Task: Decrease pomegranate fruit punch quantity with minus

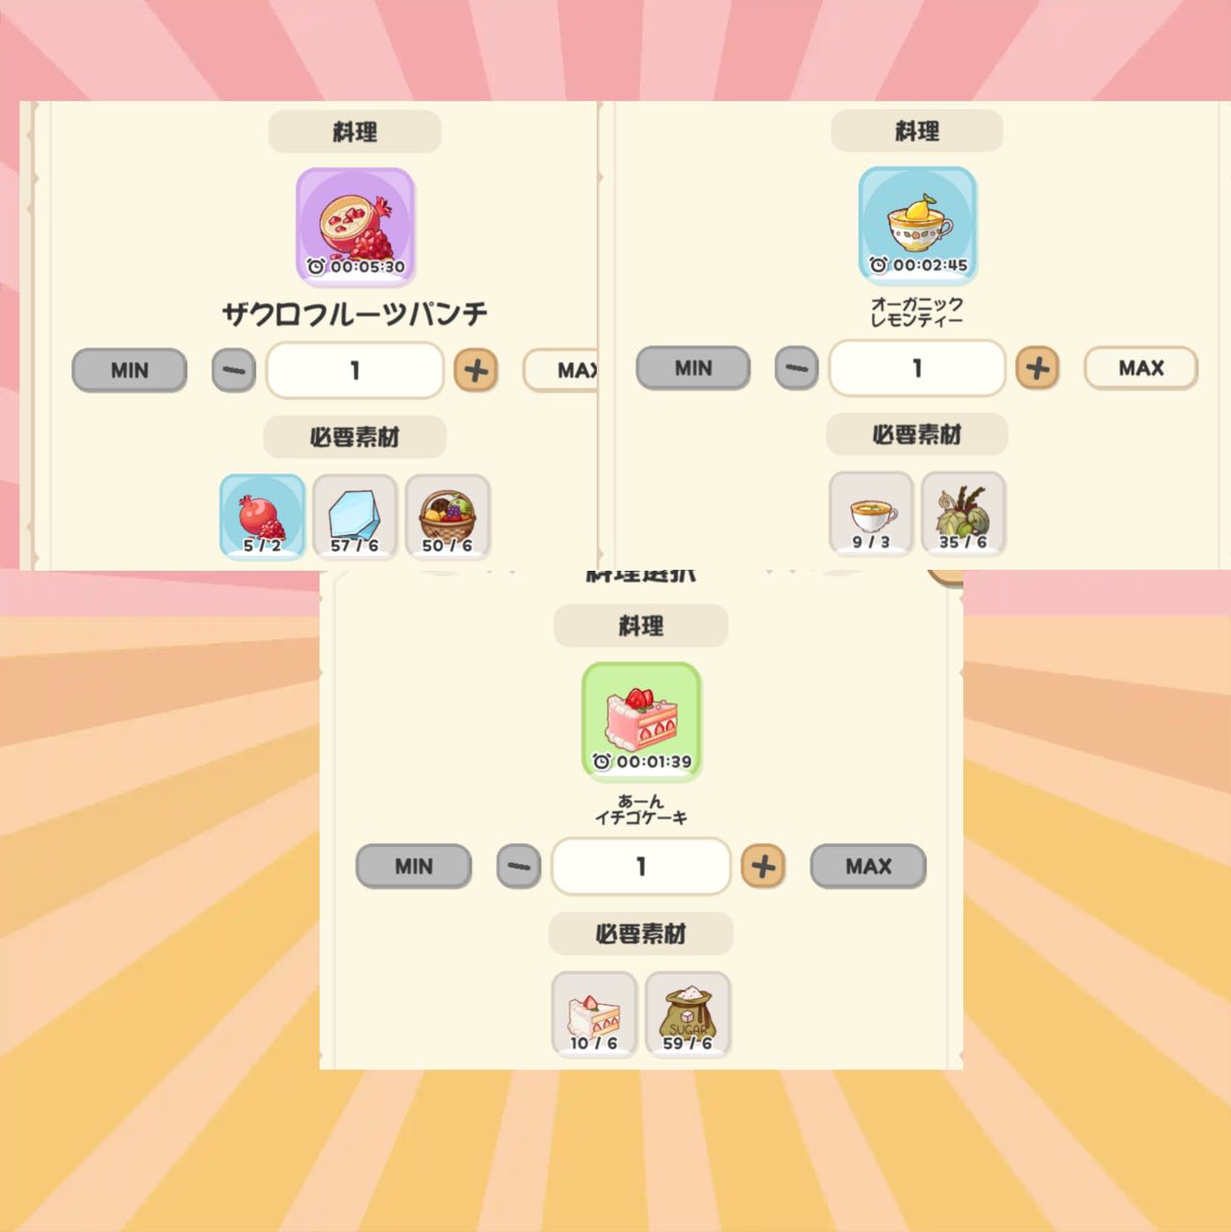Action: [234, 371]
